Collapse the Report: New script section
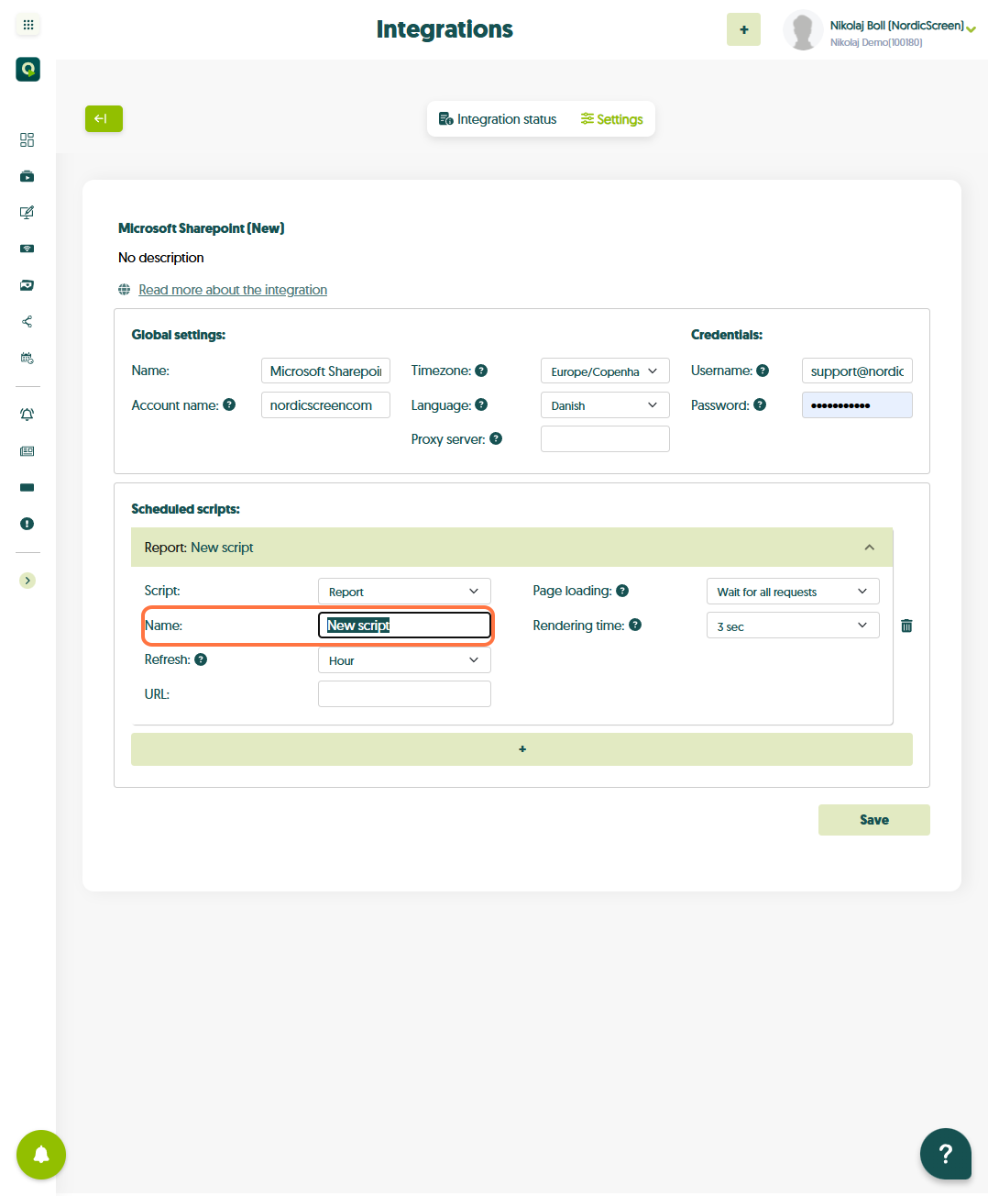 511,547
